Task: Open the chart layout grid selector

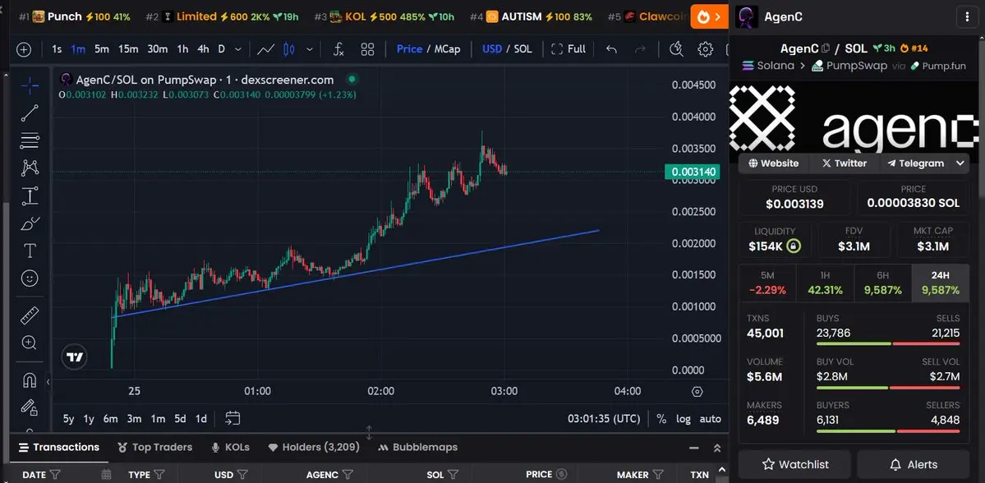Action: tap(367, 49)
